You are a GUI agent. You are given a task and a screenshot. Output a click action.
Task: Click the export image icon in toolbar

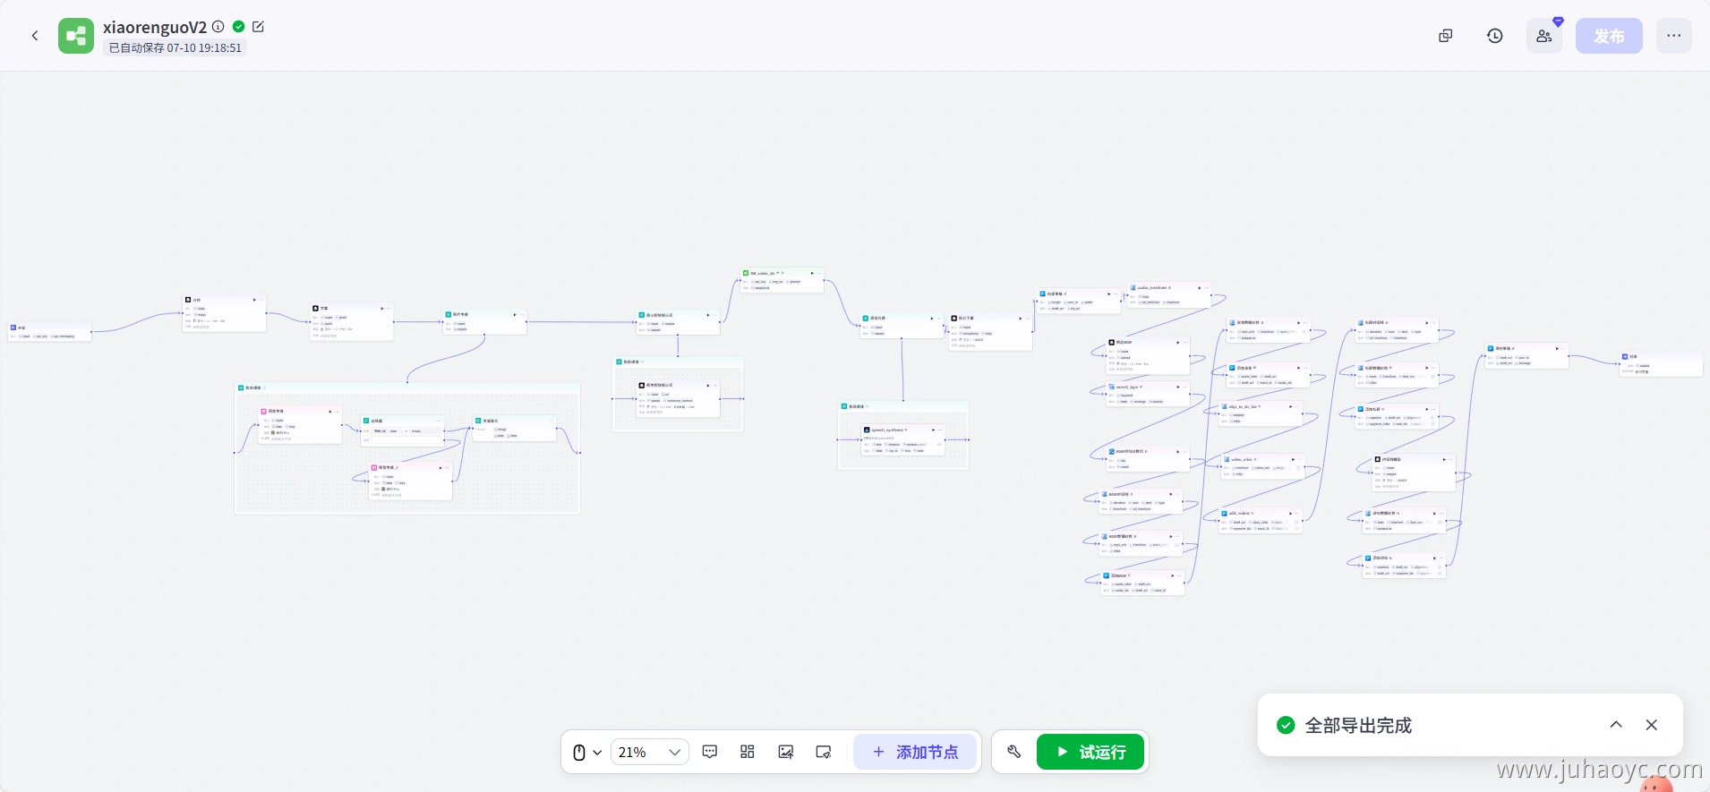pyautogui.click(x=786, y=752)
